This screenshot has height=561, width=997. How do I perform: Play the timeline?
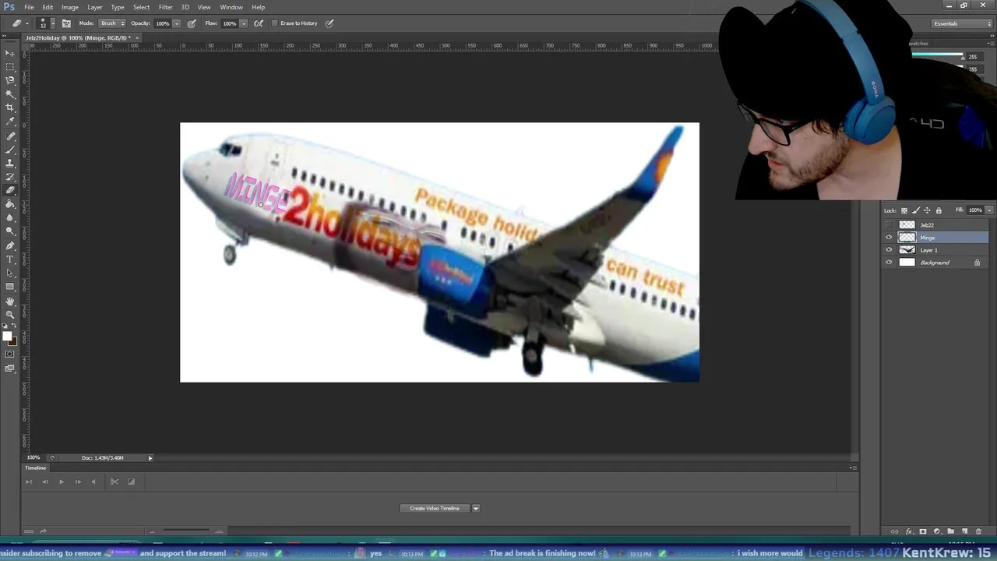click(x=62, y=482)
